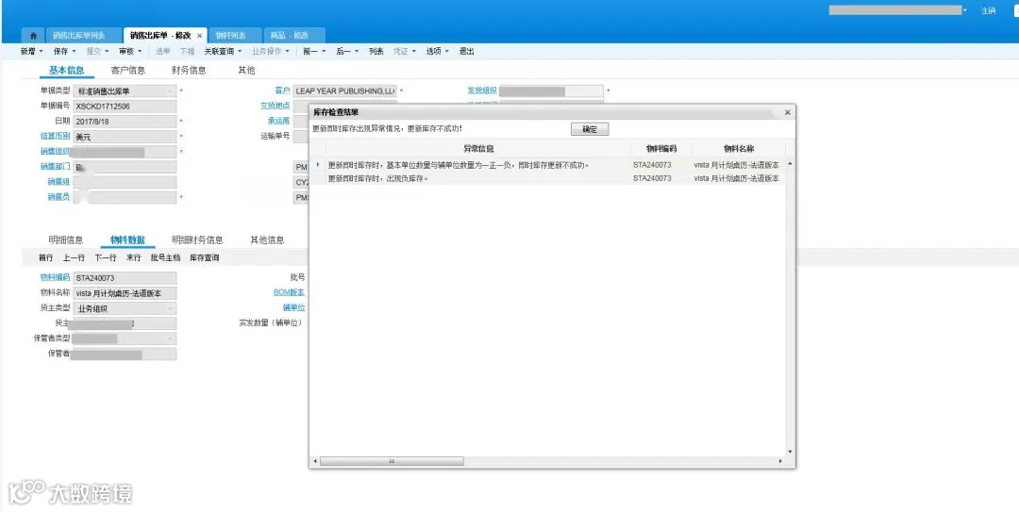Image resolution: width=1019 pixels, height=512 pixels.
Task: Click 末行 to jump to last row
Action: (133, 258)
